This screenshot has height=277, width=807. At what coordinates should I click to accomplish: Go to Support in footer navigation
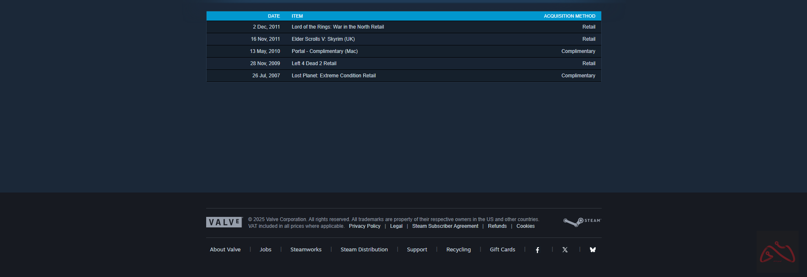tap(417, 250)
